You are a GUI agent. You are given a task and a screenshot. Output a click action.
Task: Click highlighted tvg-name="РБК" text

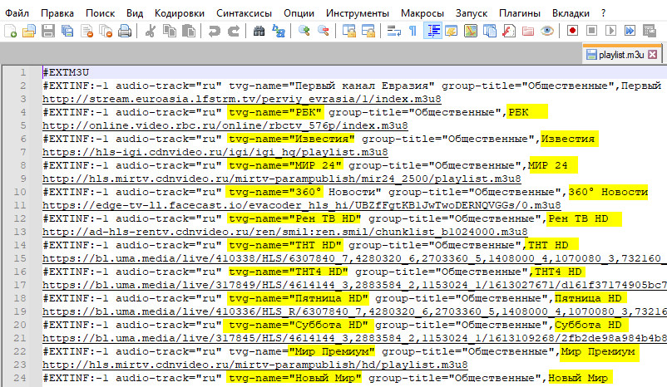(x=274, y=112)
